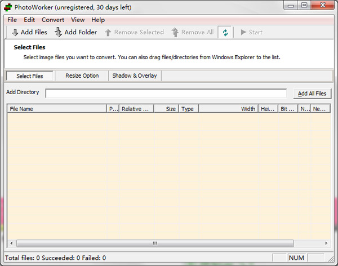Click the Add All Files button

pyautogui.click(x=312, y=94)
